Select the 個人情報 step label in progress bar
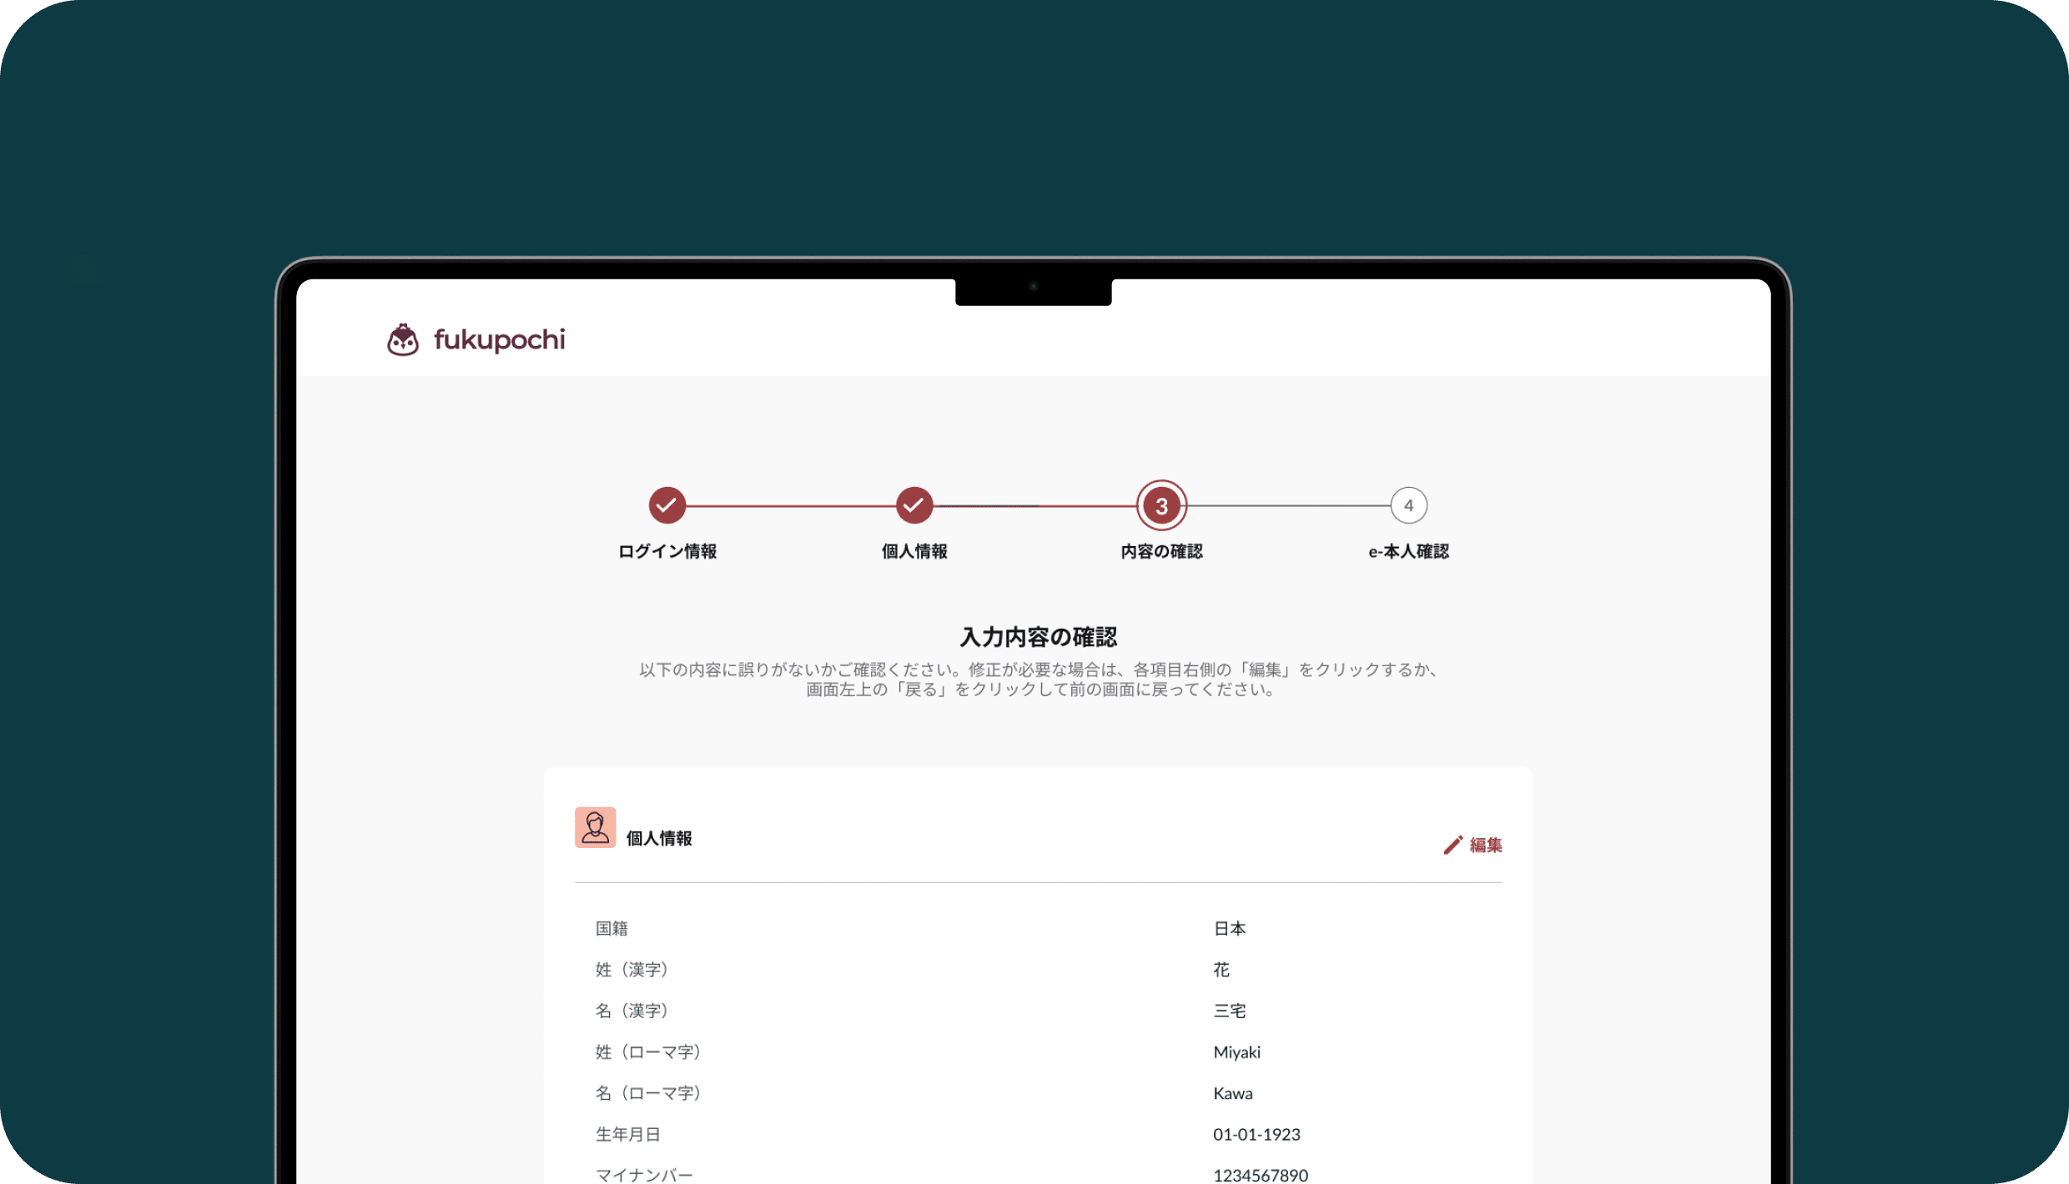This screenshot has width=2069, height=1184. [914, 551]
